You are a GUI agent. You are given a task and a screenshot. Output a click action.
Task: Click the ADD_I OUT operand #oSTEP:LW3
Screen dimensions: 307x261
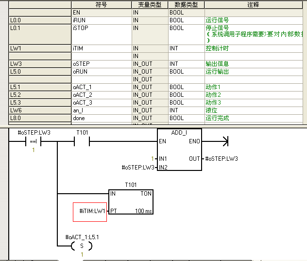(x=222, y=159)
